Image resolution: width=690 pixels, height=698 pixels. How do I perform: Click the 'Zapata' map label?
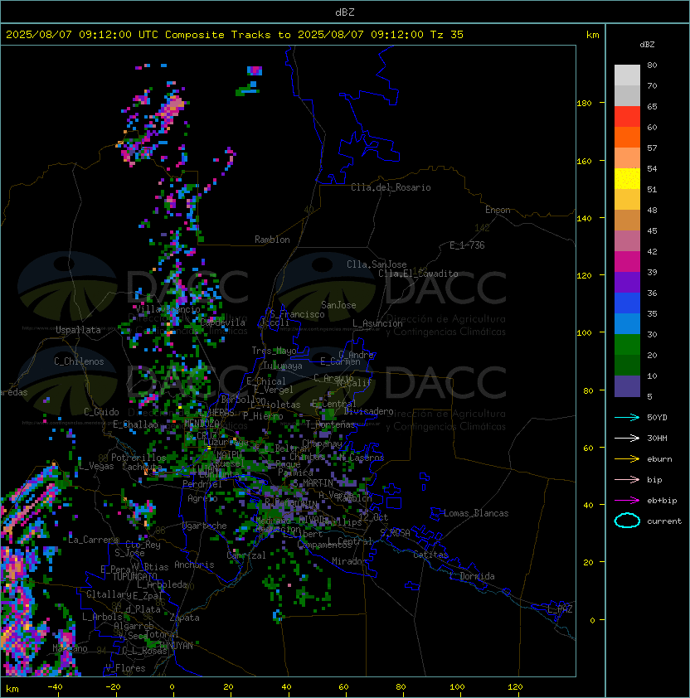[184, 618]
